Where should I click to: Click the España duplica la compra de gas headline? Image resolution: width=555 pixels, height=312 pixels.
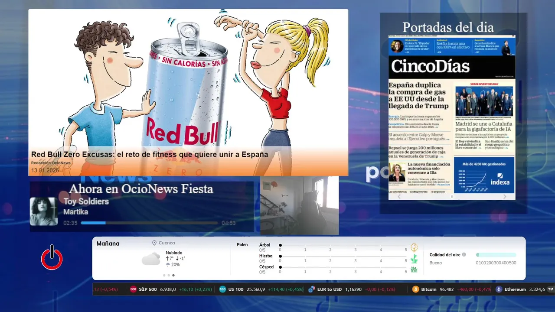tap(419, 95)
